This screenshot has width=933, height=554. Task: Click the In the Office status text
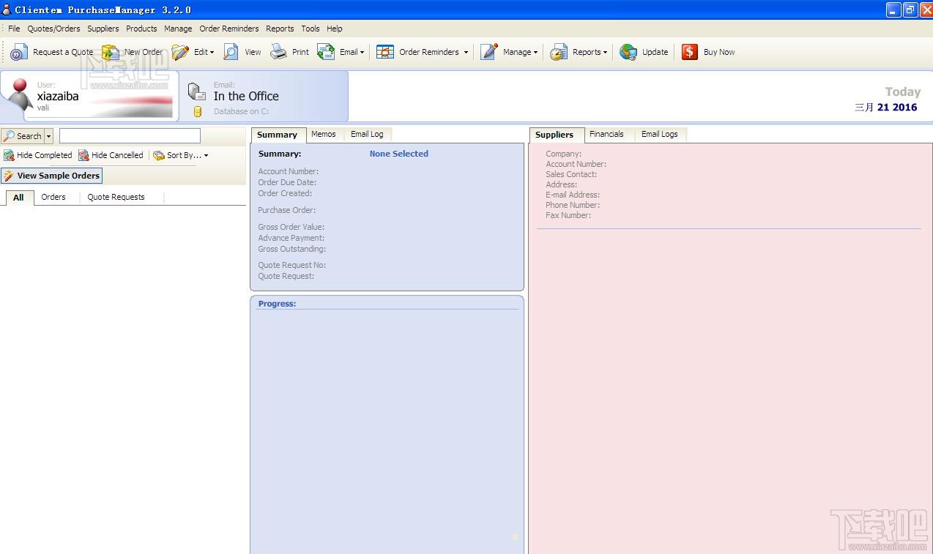pyautogui.click(x=246, y=96)
